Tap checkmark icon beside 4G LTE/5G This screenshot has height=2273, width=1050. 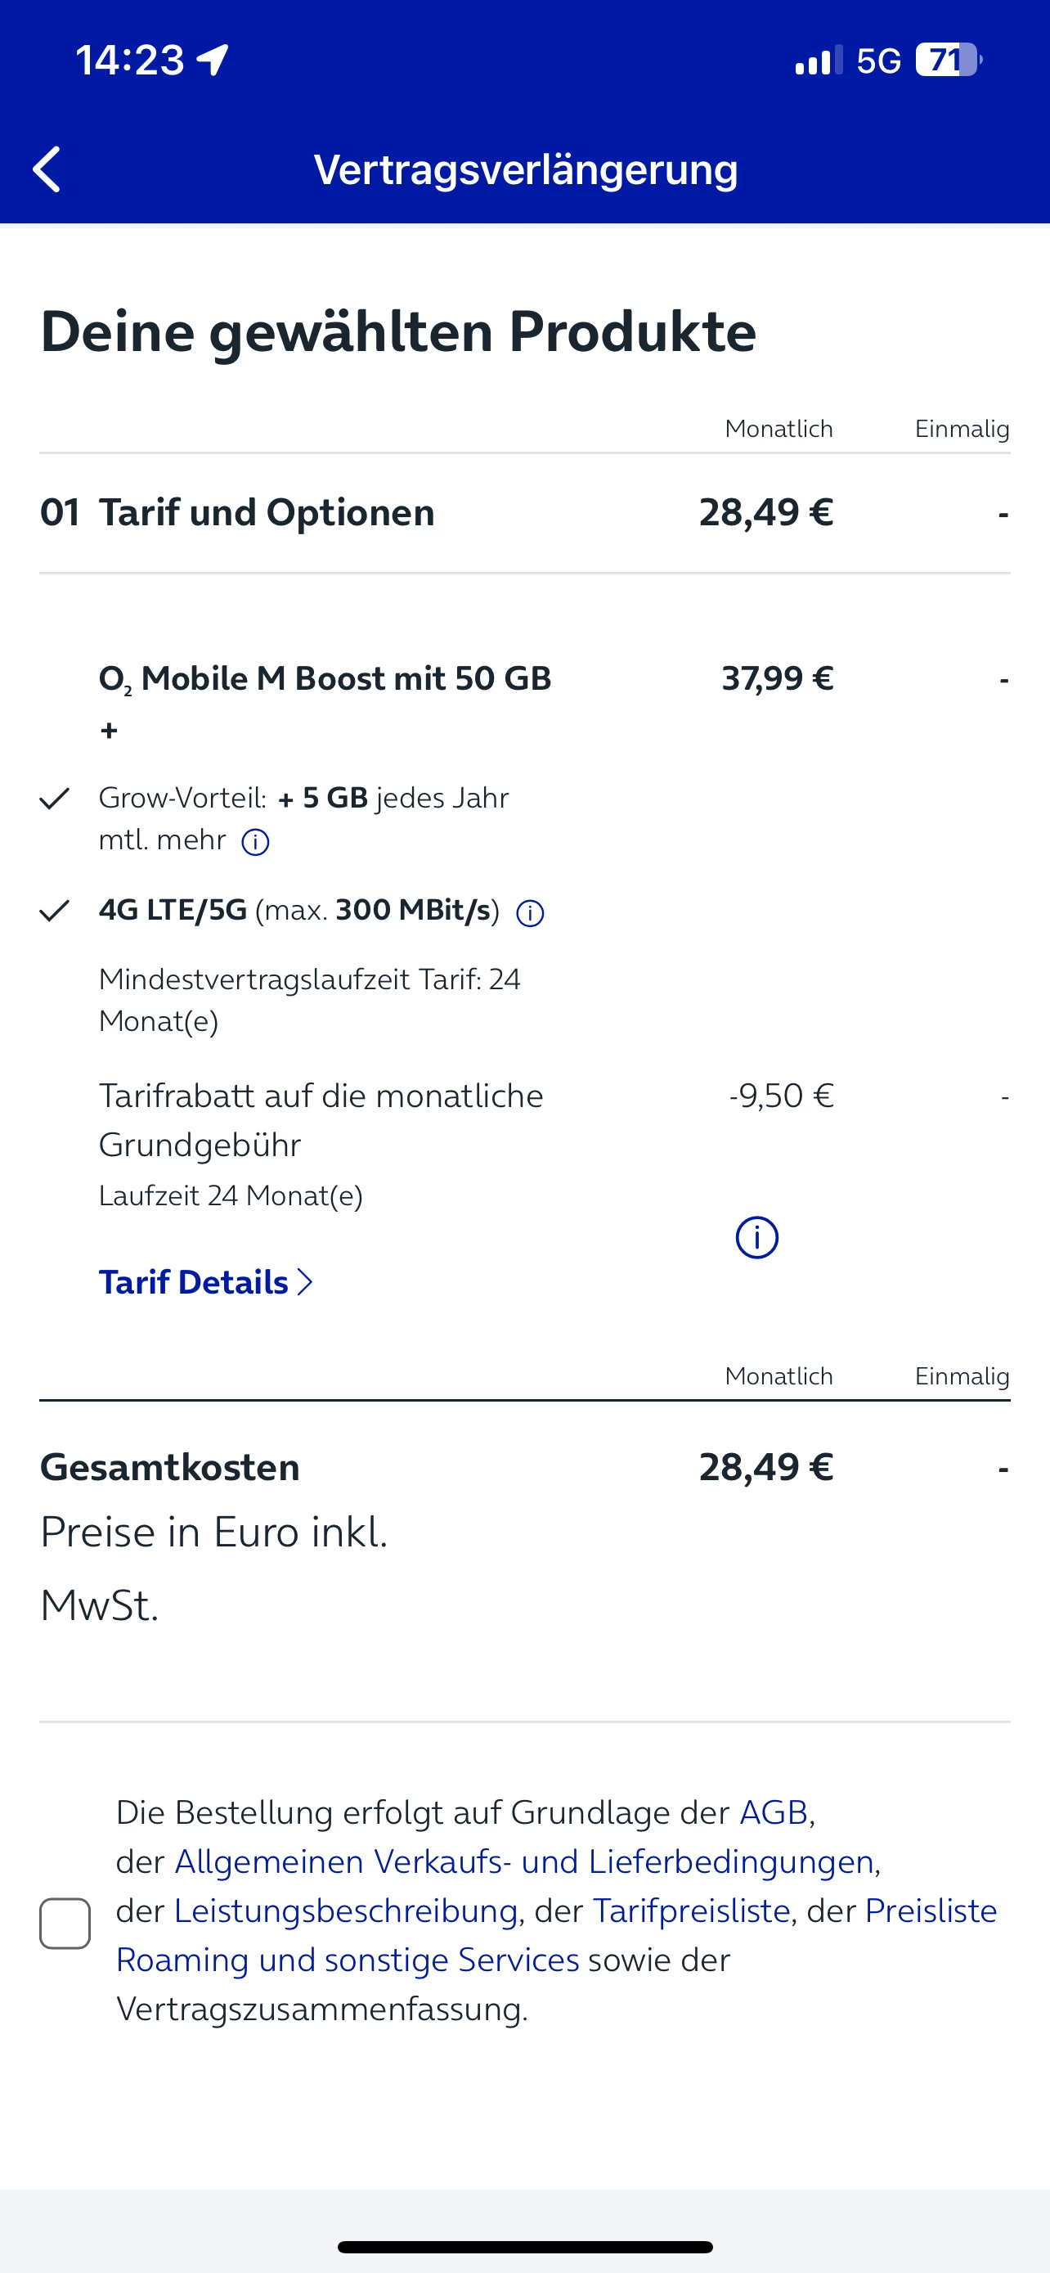coord(55,911)
